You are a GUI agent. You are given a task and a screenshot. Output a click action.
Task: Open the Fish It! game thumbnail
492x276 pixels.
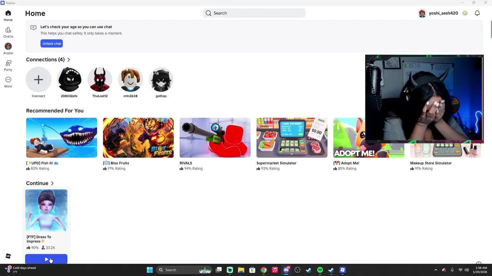pyautogui.click(x=61, y=138)
